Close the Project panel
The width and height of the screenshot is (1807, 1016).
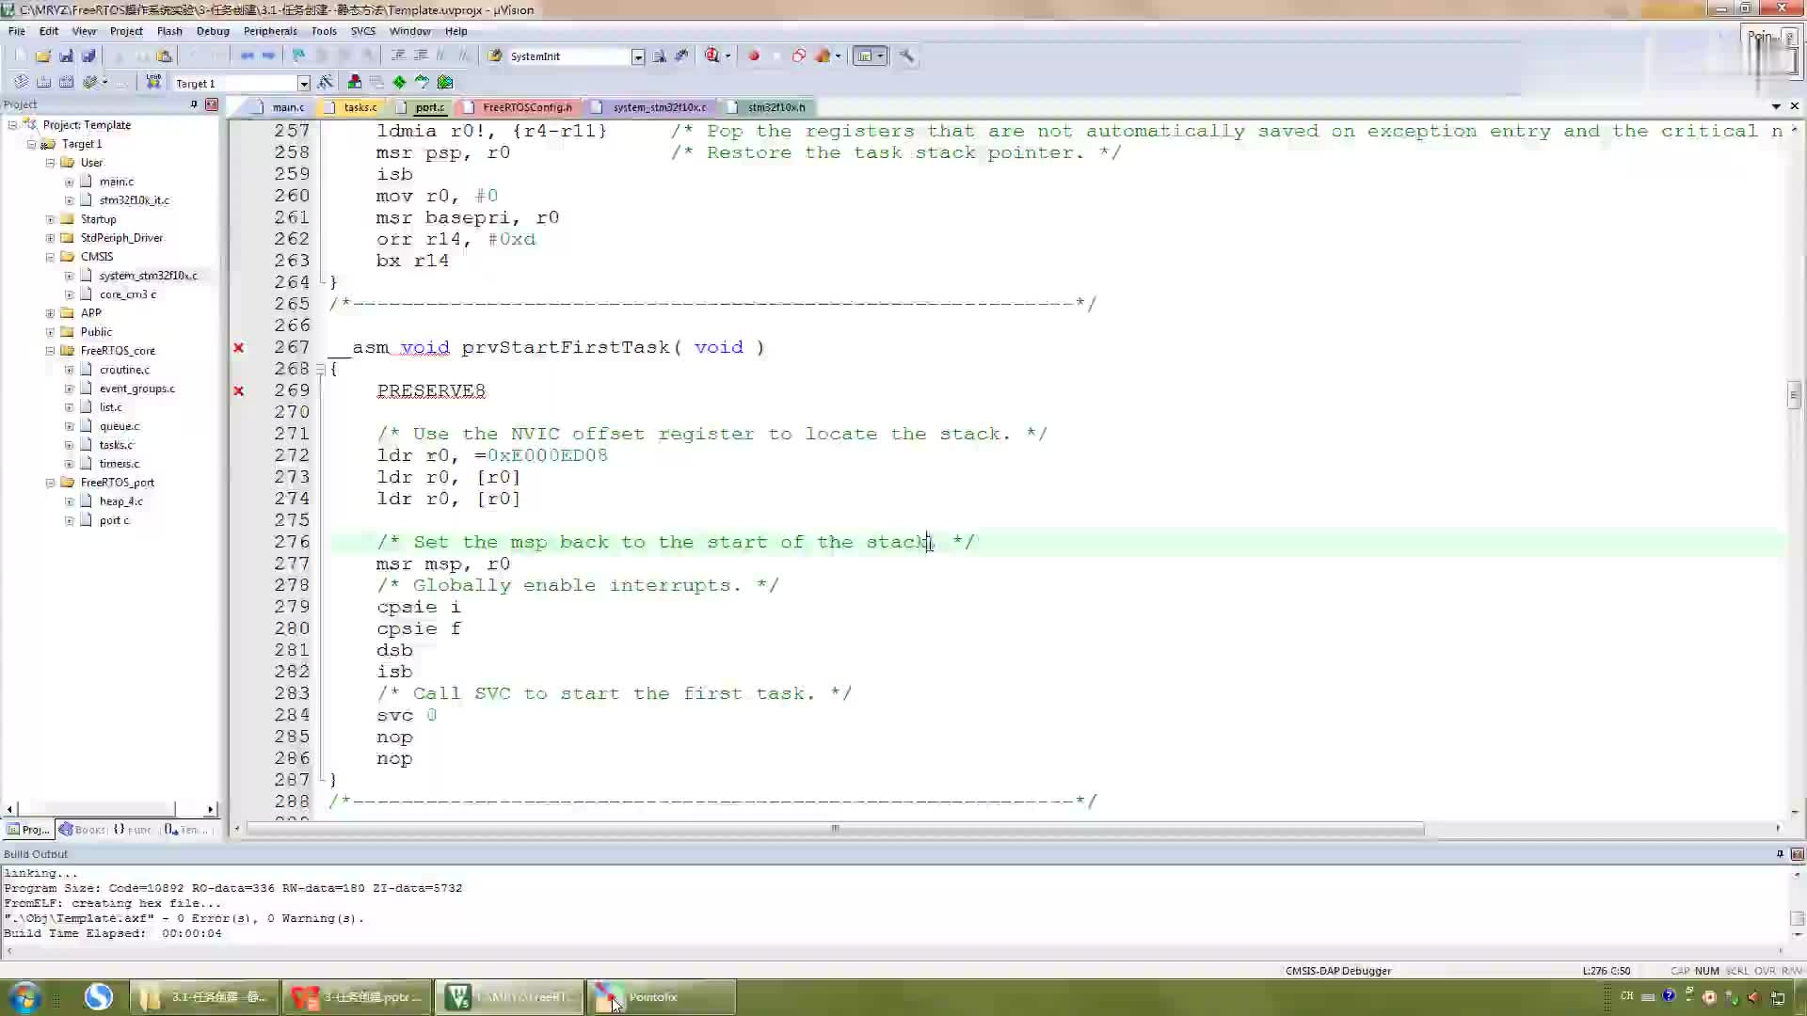click(x=212, y=104)
